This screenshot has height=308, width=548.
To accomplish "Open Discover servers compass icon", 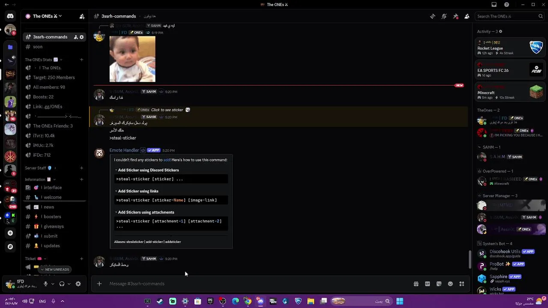I will (10, 247).
